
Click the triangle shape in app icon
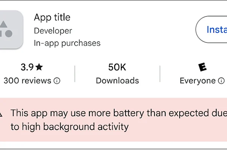[4, 25]
